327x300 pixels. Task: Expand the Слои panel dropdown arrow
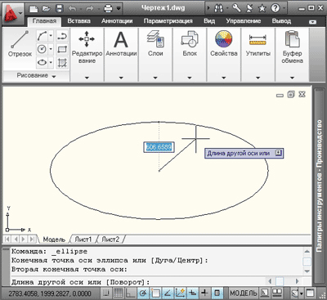pos(155,78)
